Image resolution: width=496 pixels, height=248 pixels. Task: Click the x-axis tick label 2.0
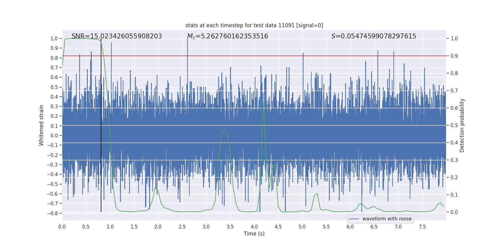click(x=158, y=227)
